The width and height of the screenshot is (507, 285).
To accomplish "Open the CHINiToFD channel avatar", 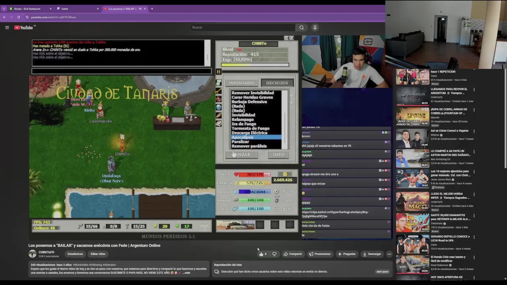I will pos(32,254).
